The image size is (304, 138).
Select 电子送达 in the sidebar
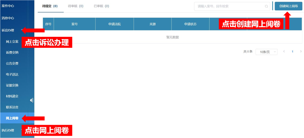pos(12,74)
